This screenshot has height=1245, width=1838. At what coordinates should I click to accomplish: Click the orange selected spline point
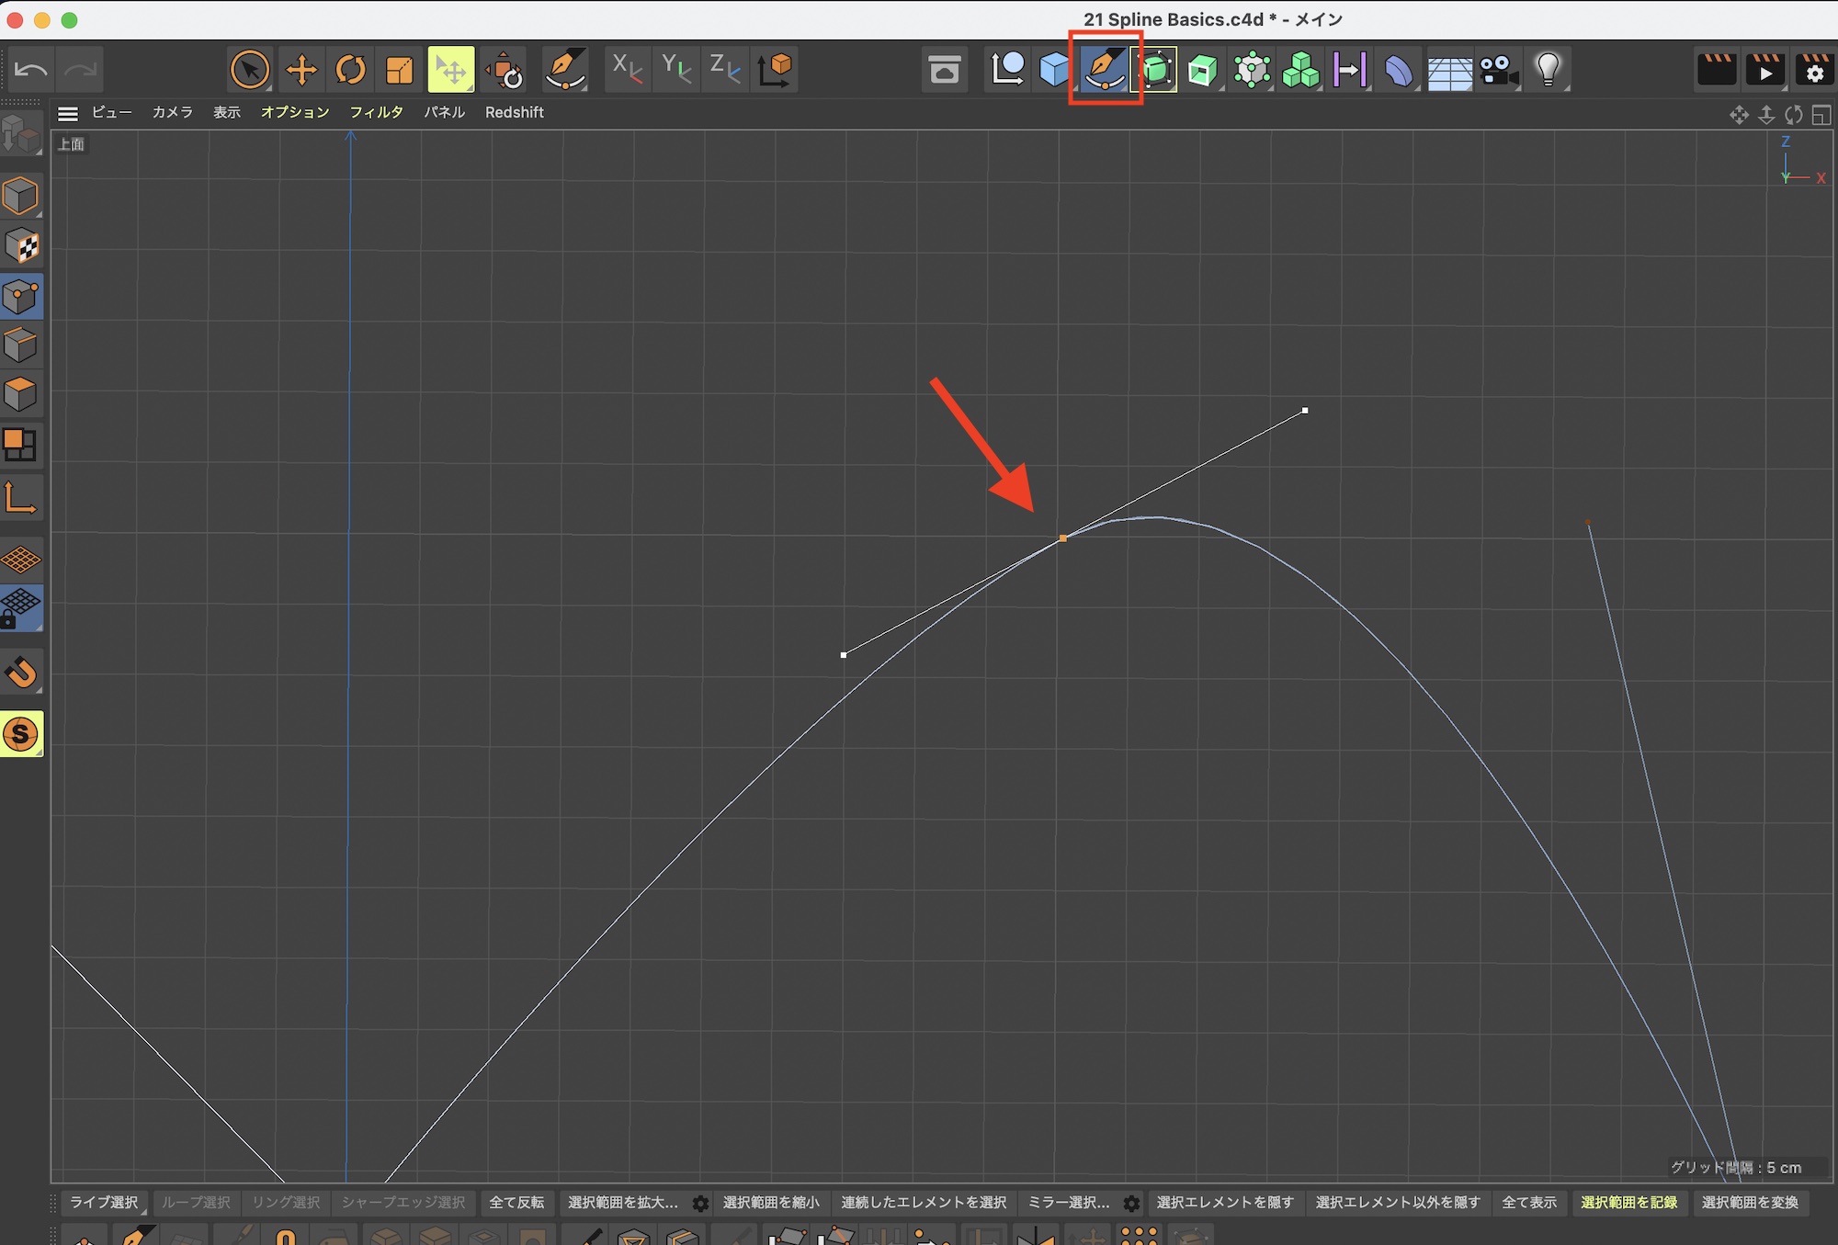pyautogui.click(x=1063, y=538)
